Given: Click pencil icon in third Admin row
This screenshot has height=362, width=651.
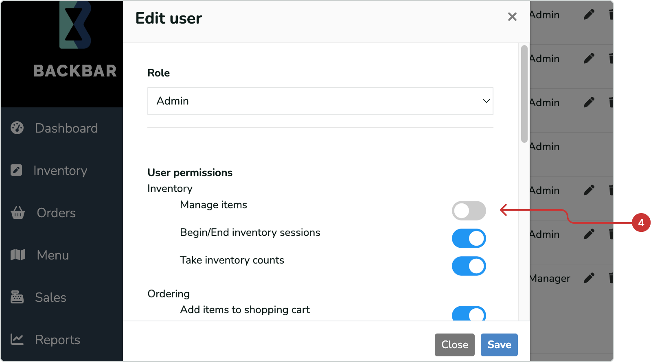Looking at the screenshot, I should point(589,102).
